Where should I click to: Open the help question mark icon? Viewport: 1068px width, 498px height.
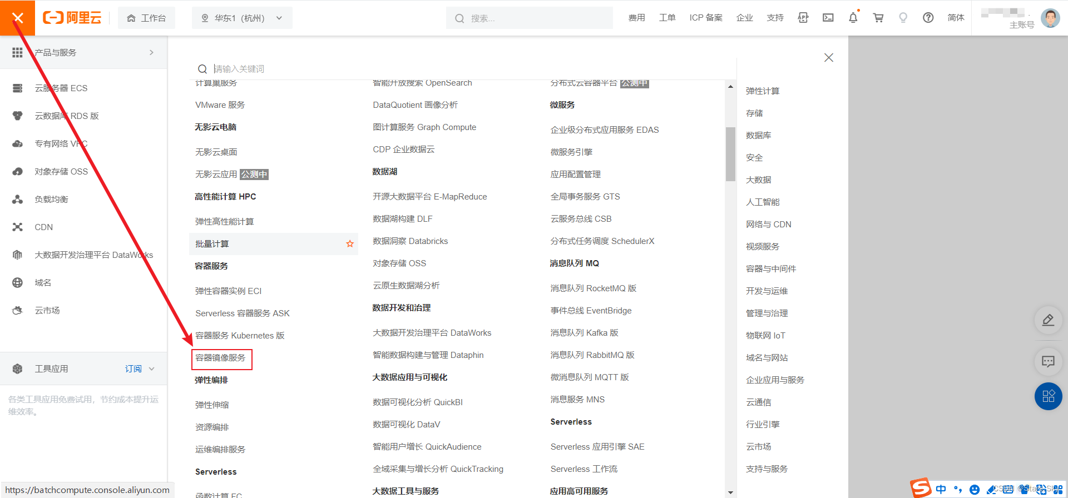point(928,18)
